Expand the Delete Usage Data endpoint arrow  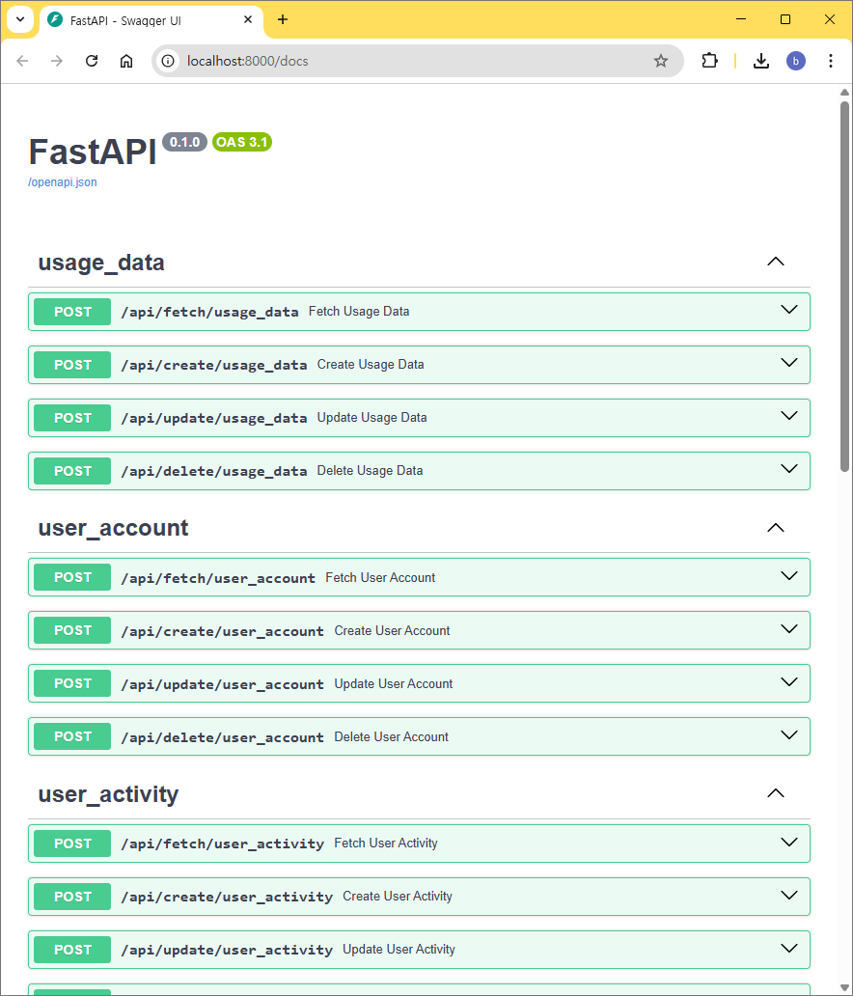tap(789, 469)
